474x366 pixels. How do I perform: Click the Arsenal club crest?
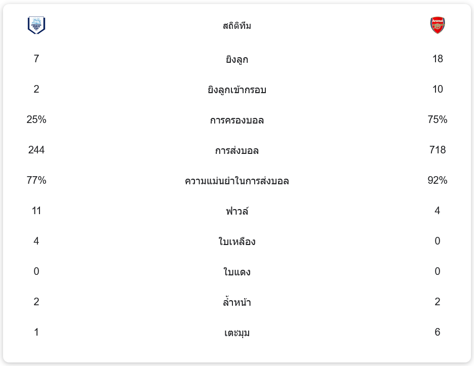click(438, 25)
